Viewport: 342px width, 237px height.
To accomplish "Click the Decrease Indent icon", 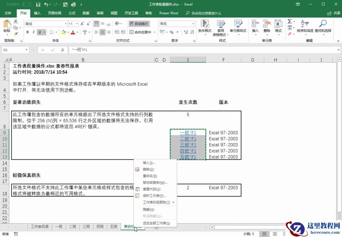I will click(117, 32).
